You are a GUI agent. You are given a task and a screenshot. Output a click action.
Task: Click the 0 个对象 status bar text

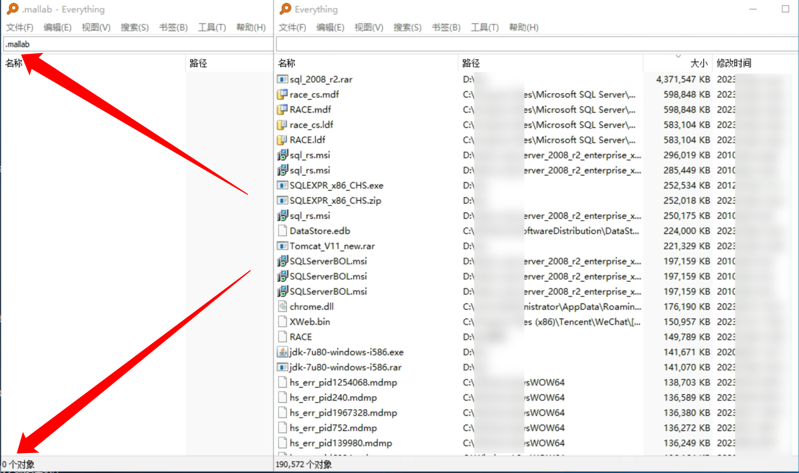point(18,464)
